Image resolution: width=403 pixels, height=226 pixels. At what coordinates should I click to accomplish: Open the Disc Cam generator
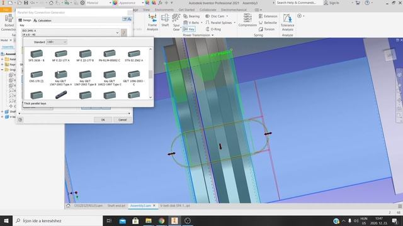pos(215,16)
